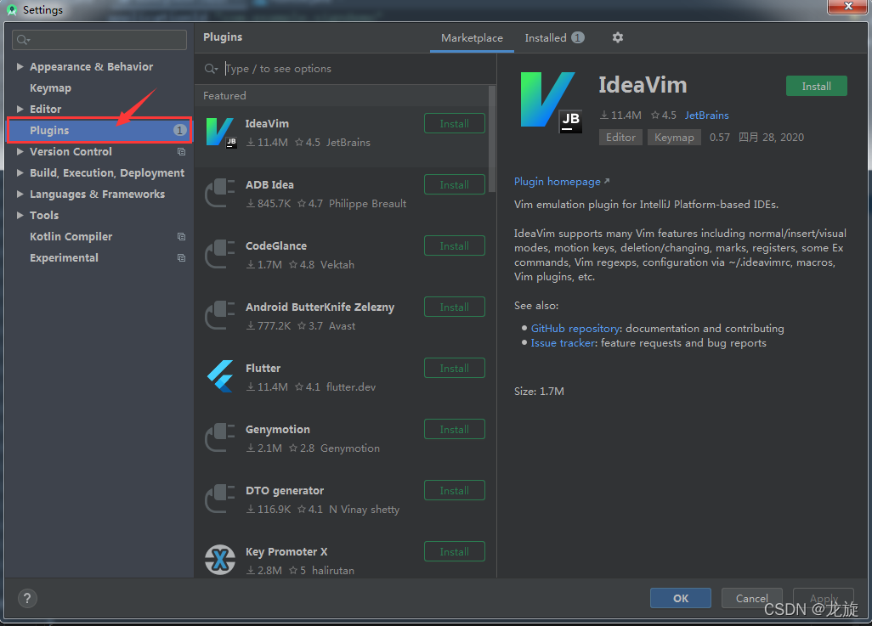The height and width of the screenshot is (626, 872).
Task: Install the Key Promoter X plugin
Action: coord(455,551)
